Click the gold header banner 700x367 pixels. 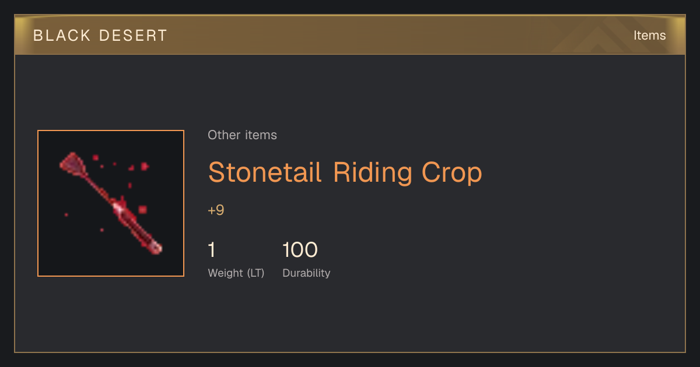350,35
